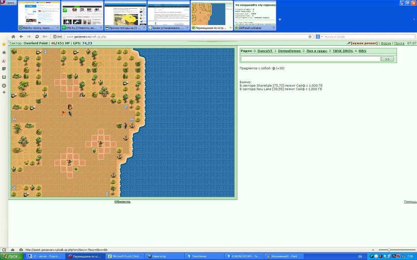Open the Bookmarks panel yellow star
Image resolution: width=417 pixels, height=260 pixels.
(4, 44)
